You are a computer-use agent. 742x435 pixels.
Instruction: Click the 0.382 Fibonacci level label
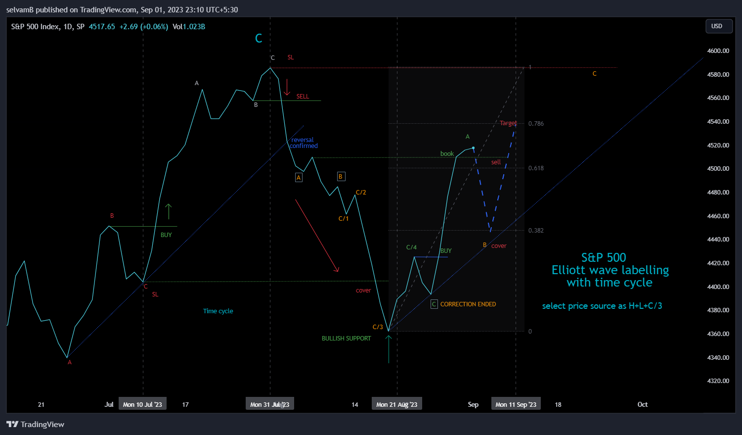coord(536,231)
